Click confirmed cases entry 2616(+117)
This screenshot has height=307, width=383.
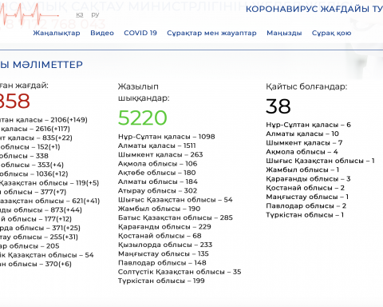pos(53,129)
